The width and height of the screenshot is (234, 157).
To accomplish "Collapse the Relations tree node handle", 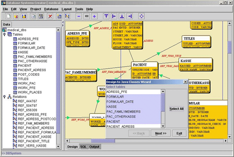I will click(4, 97).
